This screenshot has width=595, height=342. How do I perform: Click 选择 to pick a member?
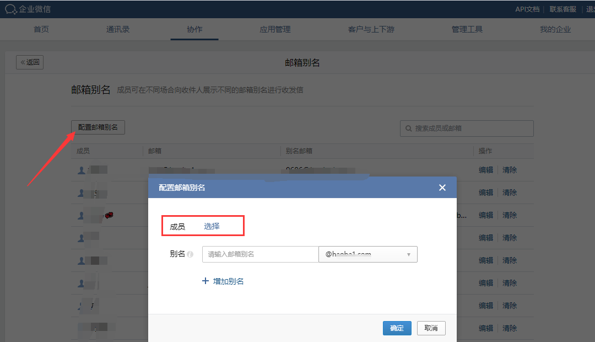click(x=212, y=226)
